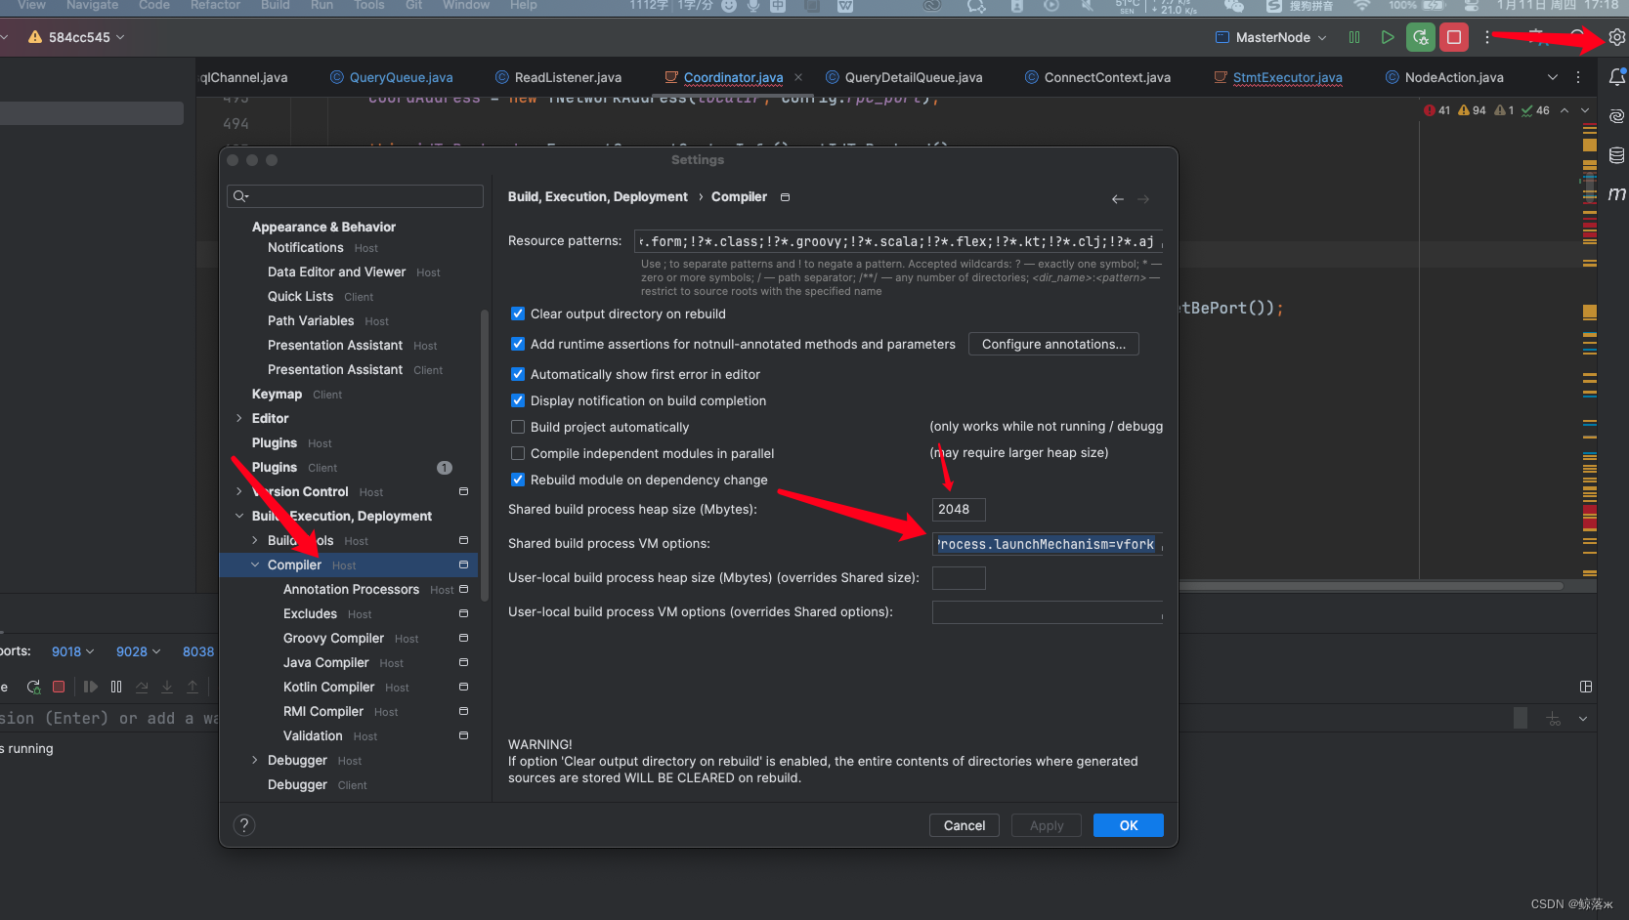Click OK in the Settings dialog
This screenshot has height=920, width=1629.
[x=1129, y=825]
